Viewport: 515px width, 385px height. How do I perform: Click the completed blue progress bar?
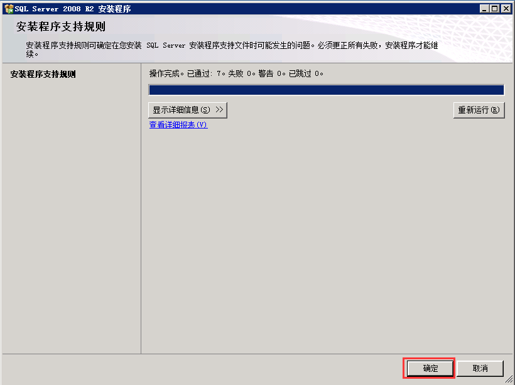[326, 90]
